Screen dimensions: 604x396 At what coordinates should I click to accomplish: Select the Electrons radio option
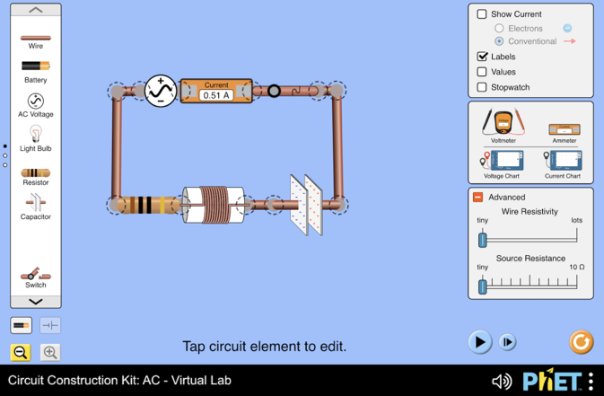click(499, 28)
